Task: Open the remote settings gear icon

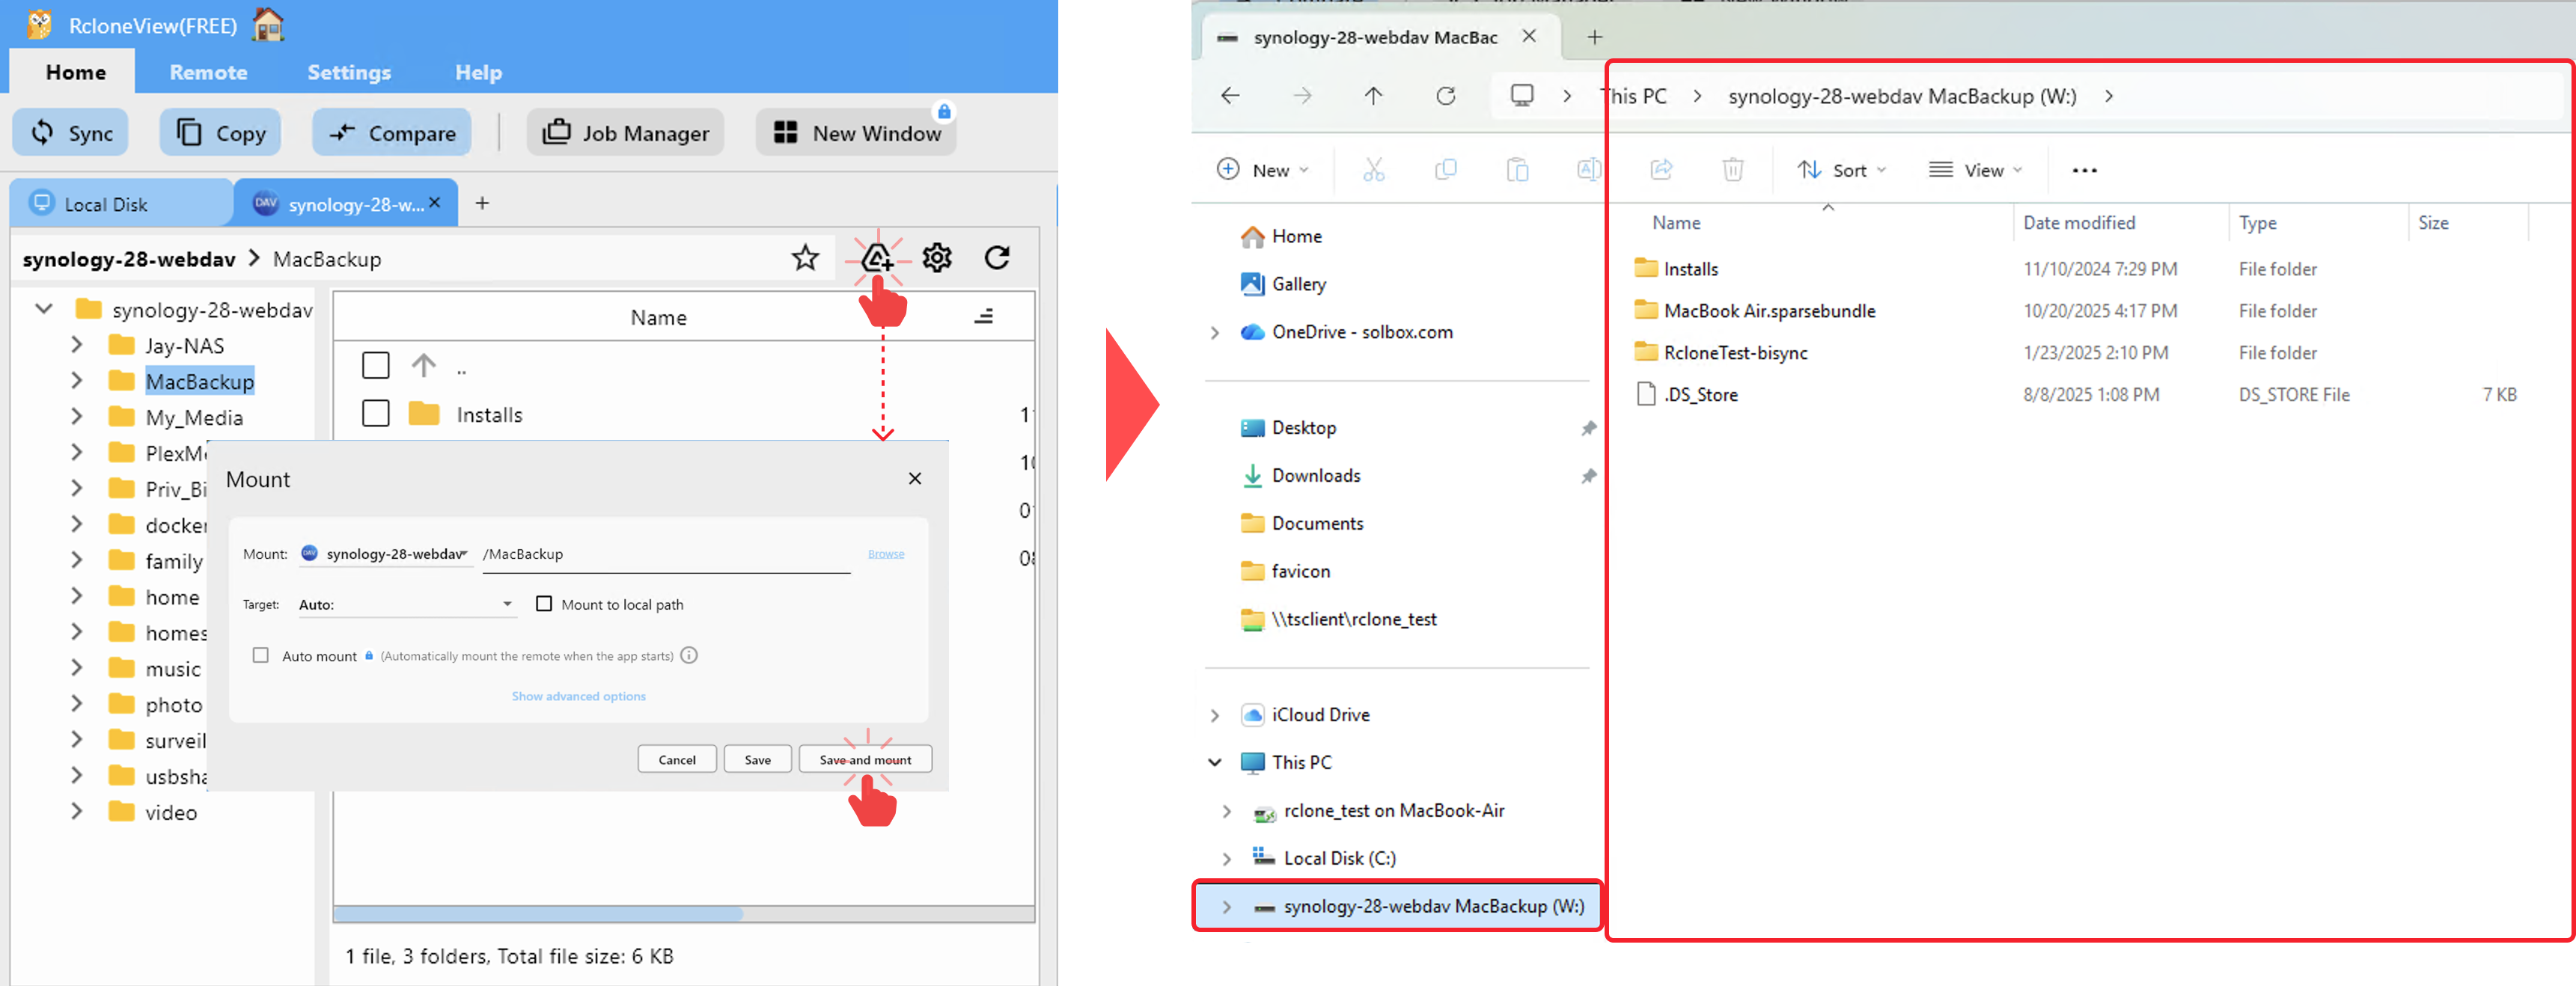Action: pos(936,257)
